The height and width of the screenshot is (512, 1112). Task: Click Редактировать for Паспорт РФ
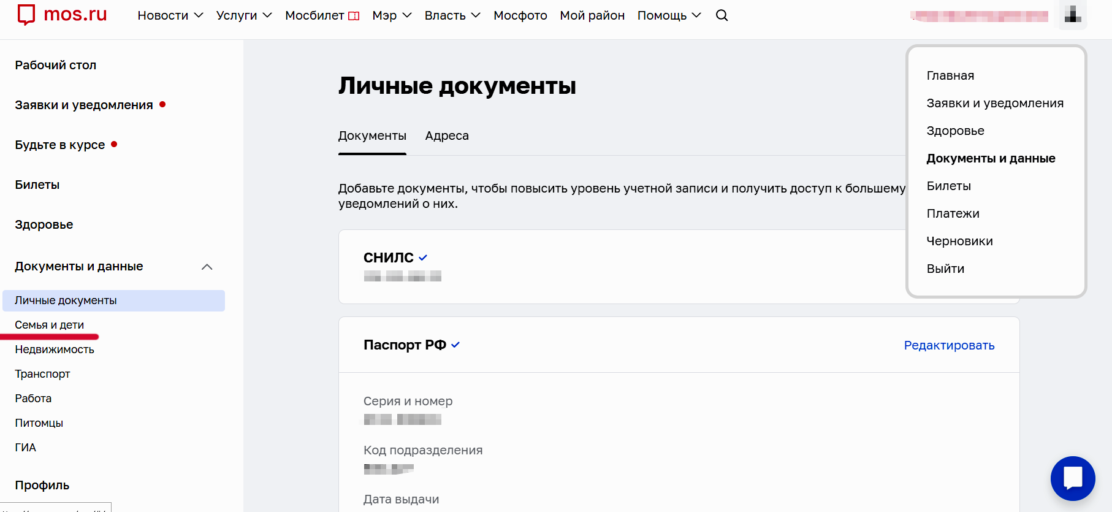(x=949, y=345)
